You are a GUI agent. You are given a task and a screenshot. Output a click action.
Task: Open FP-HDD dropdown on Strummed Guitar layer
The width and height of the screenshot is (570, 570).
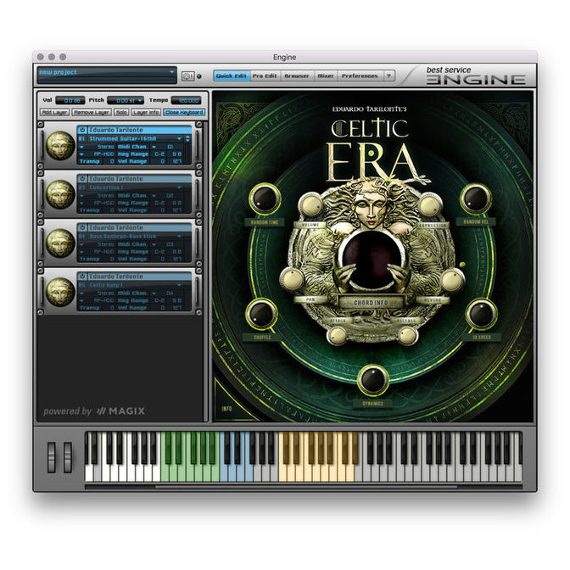pos(81,154)
